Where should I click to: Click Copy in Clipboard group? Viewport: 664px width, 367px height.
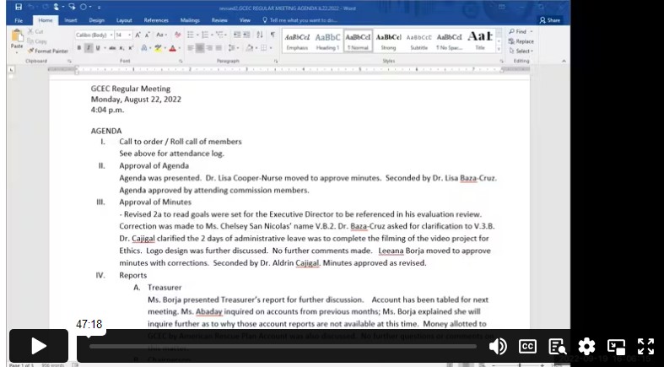[37, 41]
